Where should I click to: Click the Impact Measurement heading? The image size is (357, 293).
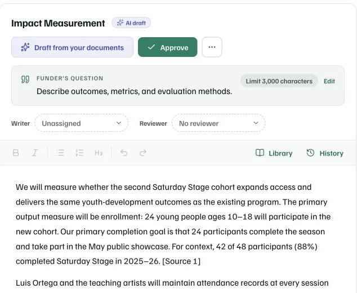58,23
